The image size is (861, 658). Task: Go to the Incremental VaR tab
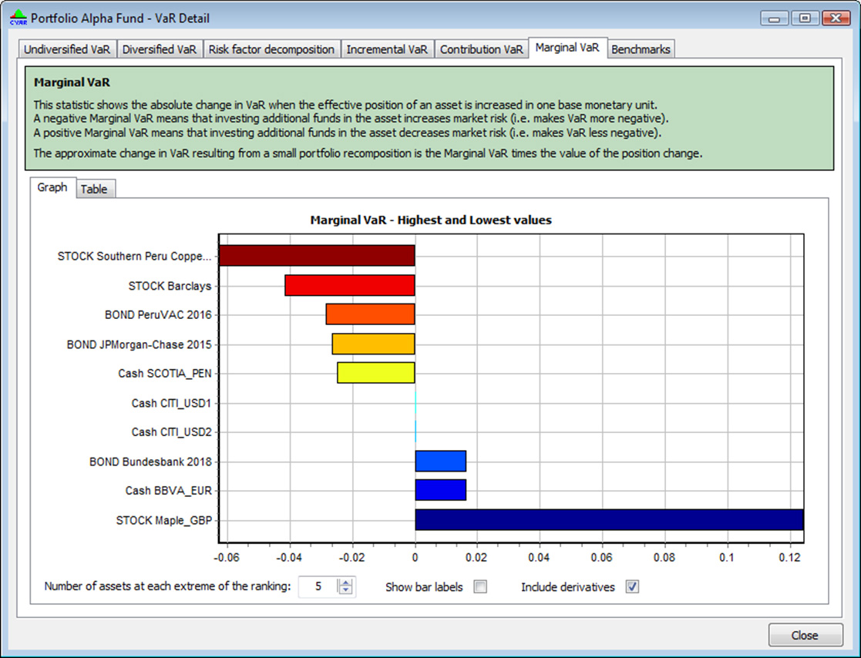tap(387, 49)
